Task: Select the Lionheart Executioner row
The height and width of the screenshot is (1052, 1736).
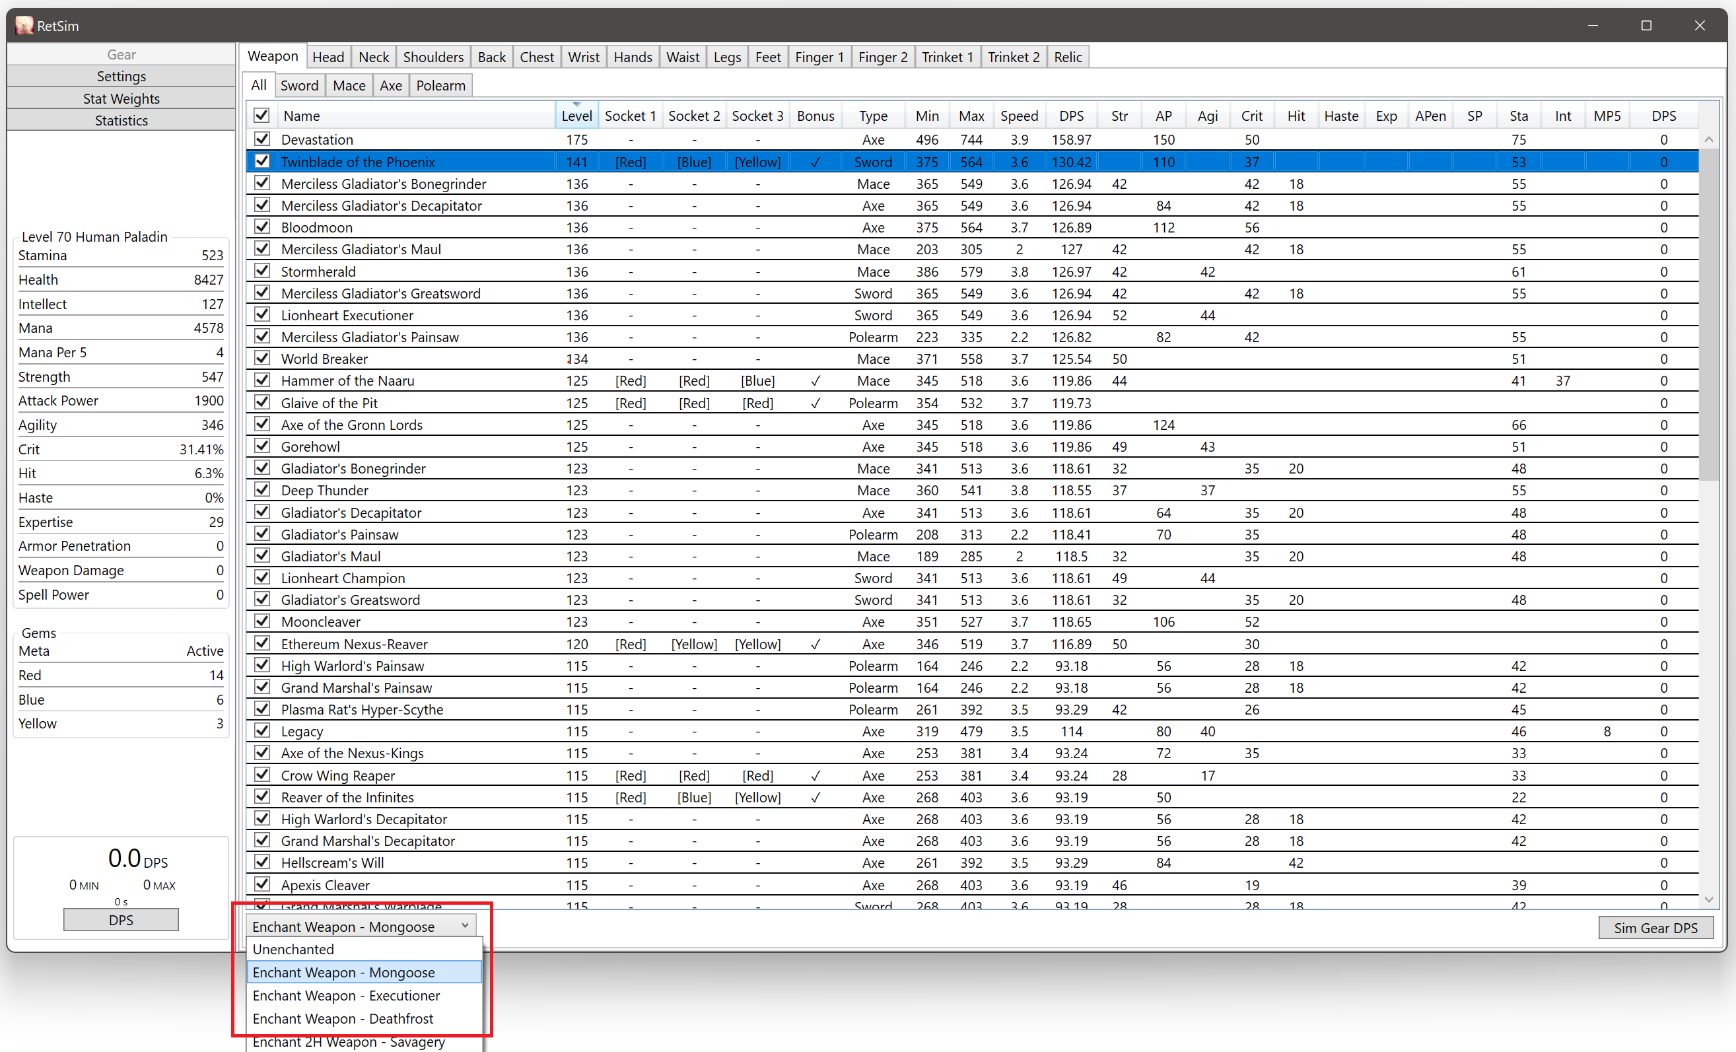Action: coord(972,315)
